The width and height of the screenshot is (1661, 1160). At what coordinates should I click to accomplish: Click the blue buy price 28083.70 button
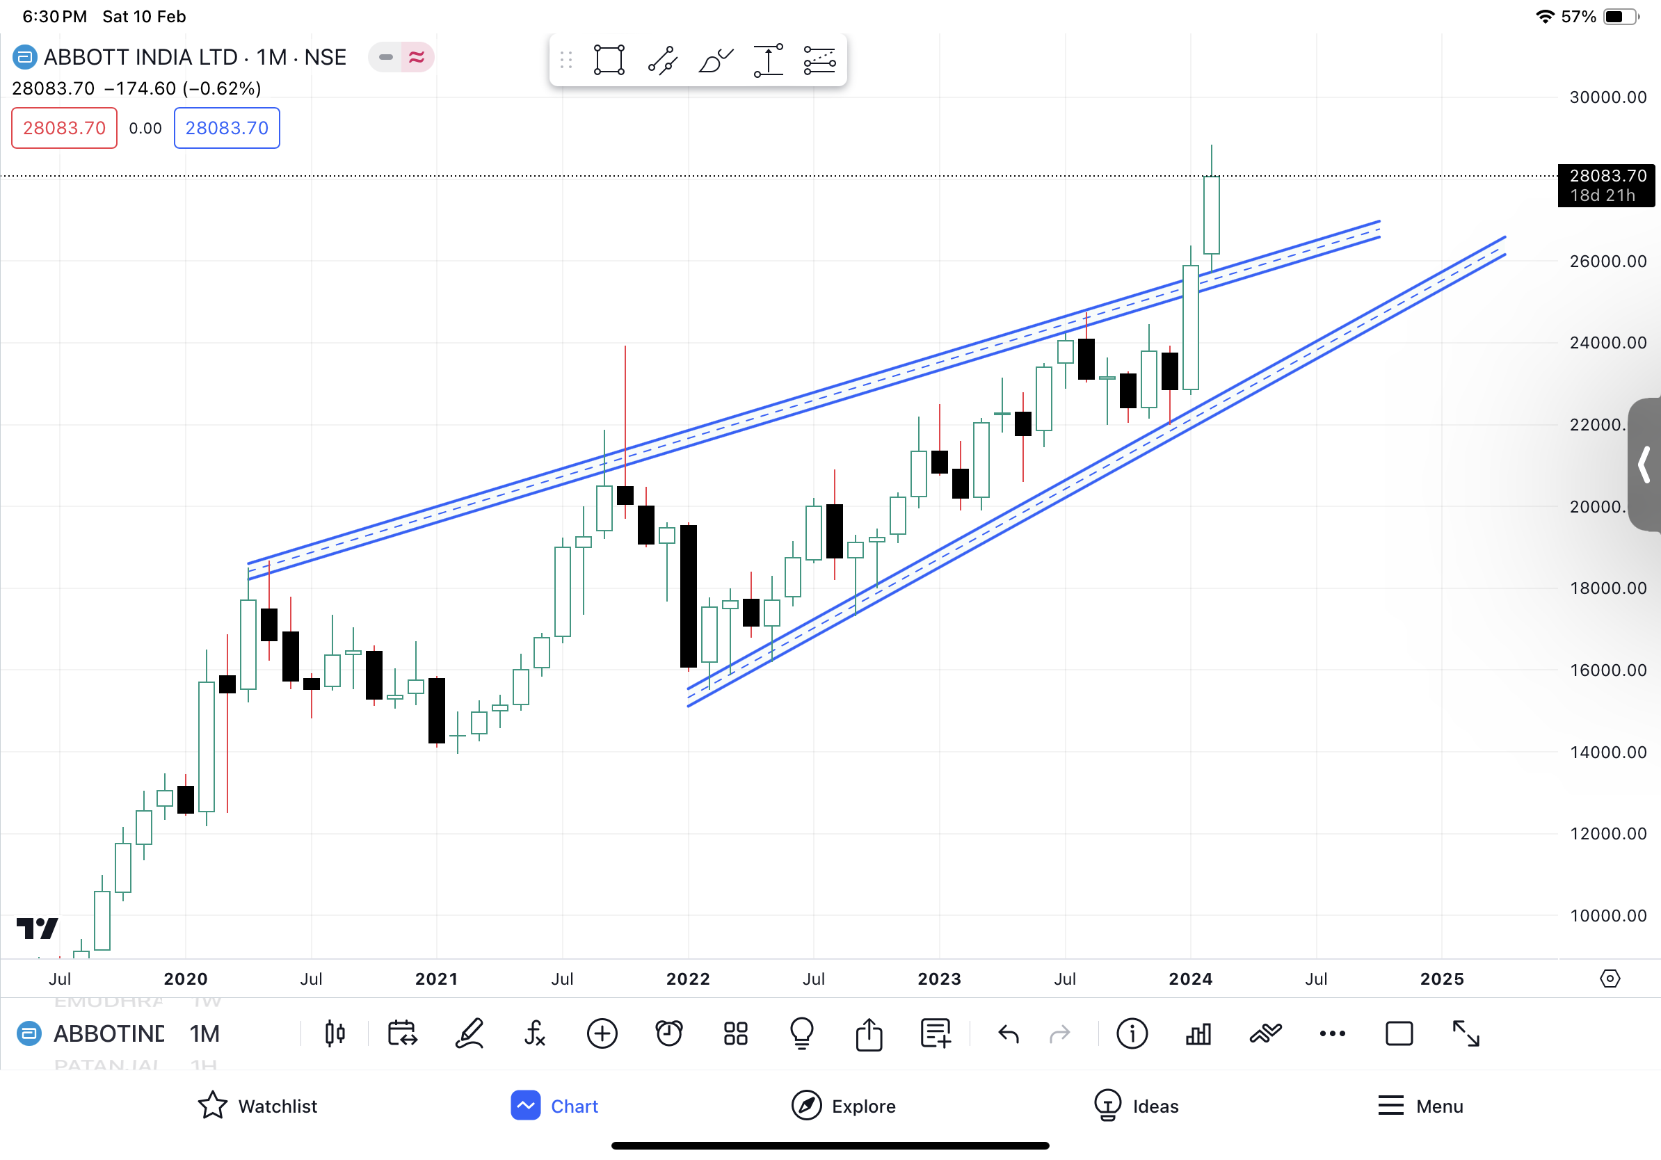click(227, 128)
